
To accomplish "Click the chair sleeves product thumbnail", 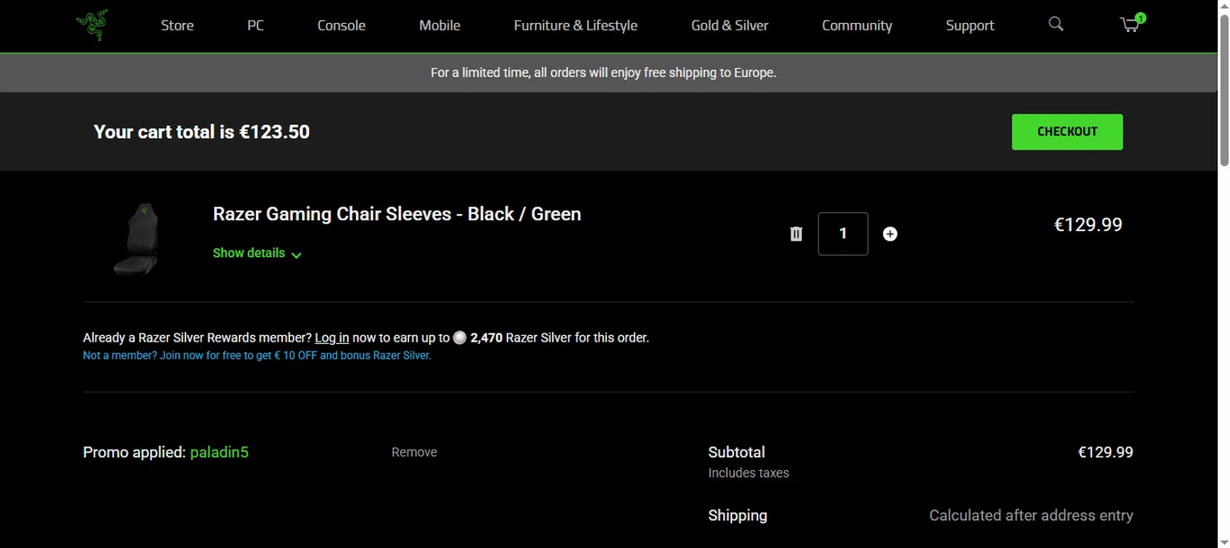I will [137, 238].
